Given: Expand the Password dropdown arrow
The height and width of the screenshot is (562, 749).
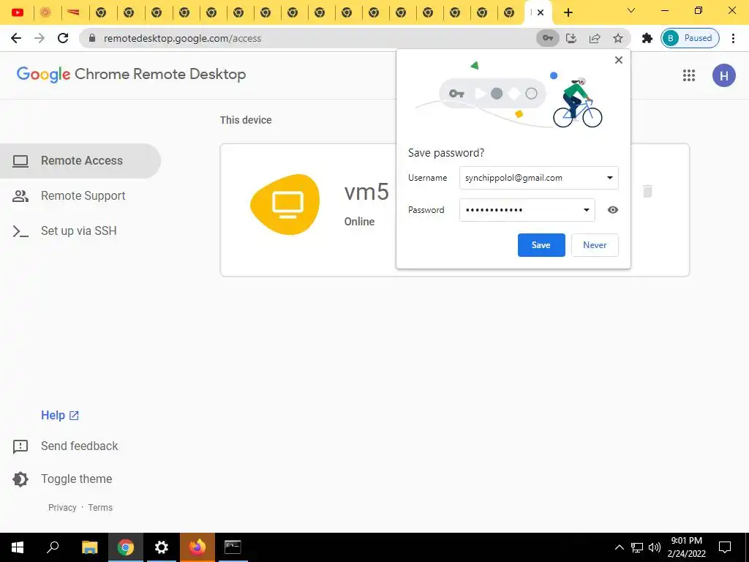Looking at the screenshot, I should coord(586,210).
